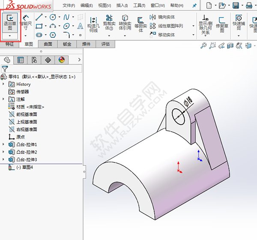Click Quick Snaps (快速捕捉)
This screenshot has width=257, height=240.
click(x=239, y=23)
